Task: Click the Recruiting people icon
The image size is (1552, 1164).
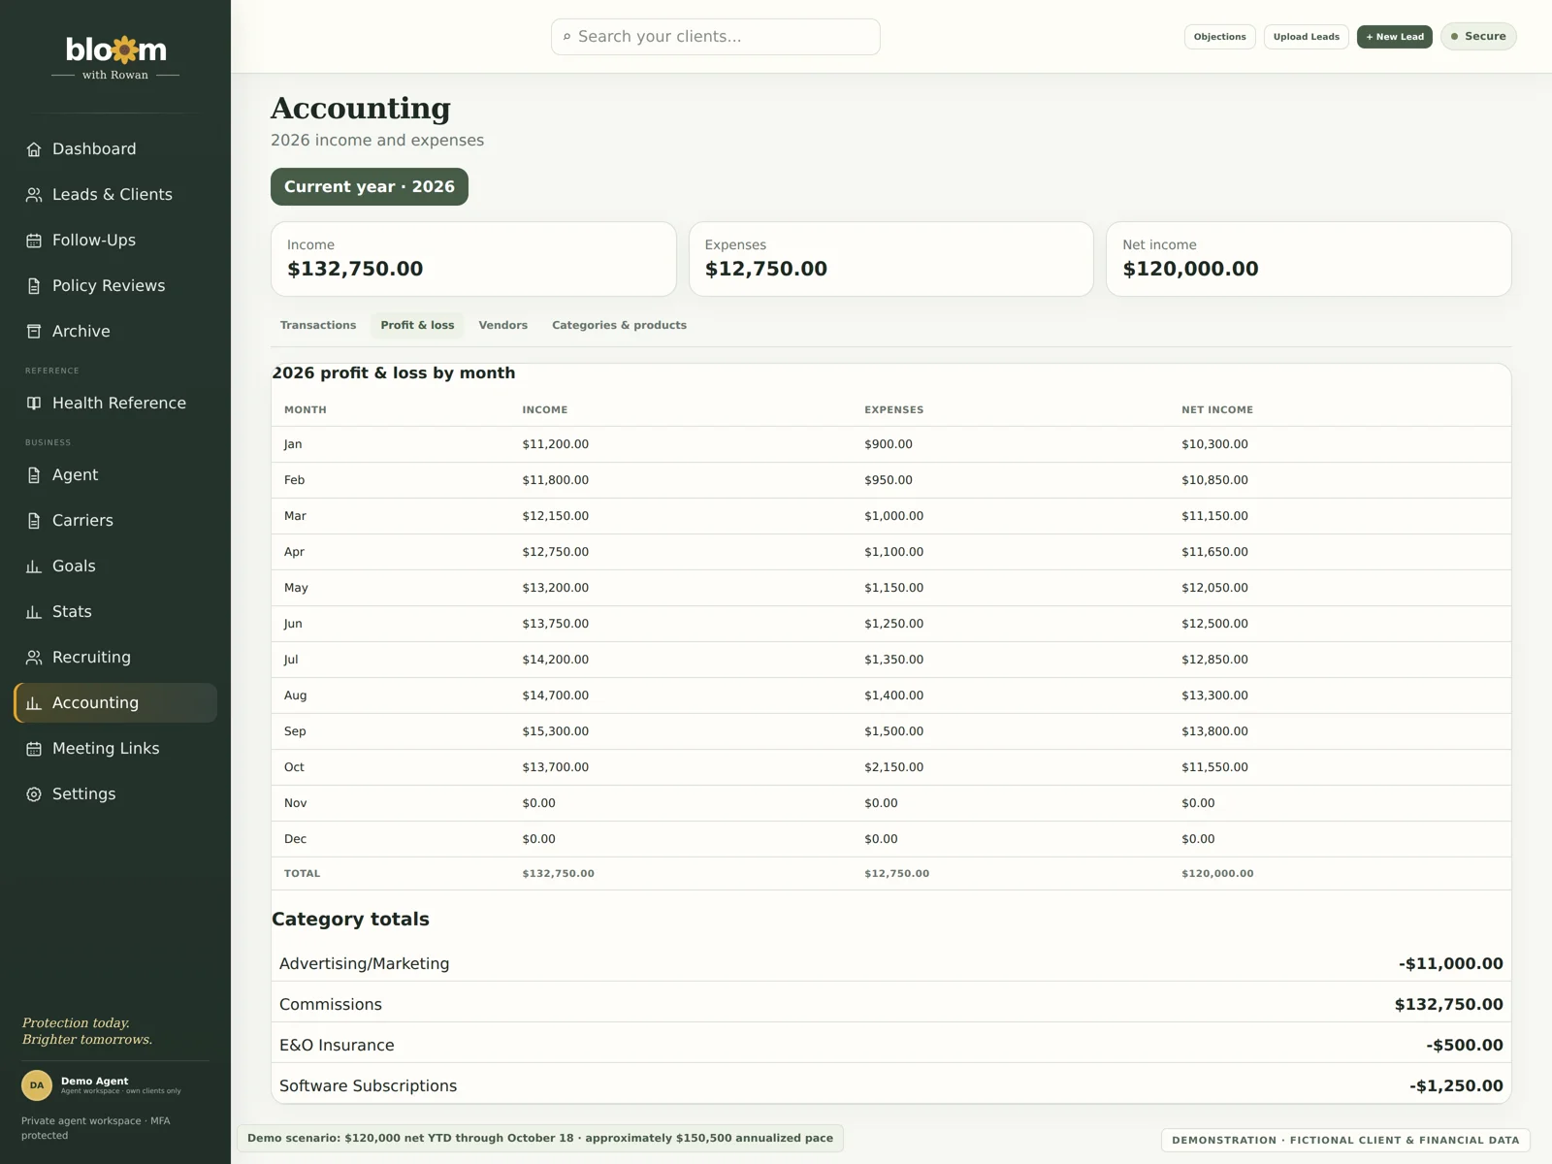Action: click(x=34, y=658)
